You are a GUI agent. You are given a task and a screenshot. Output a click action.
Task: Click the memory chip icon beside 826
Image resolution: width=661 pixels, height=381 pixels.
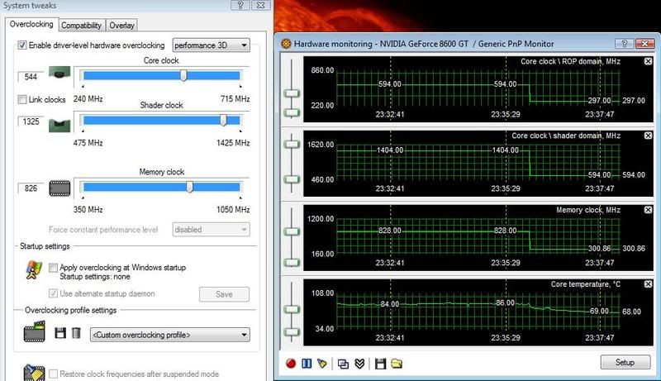tap(59, 188)
